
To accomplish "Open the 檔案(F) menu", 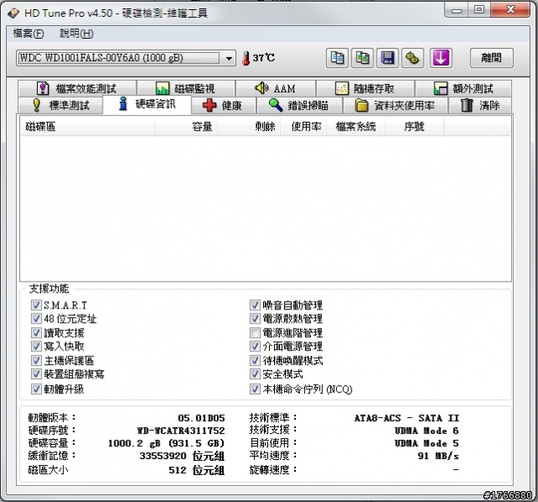I will tap(29, 34).
